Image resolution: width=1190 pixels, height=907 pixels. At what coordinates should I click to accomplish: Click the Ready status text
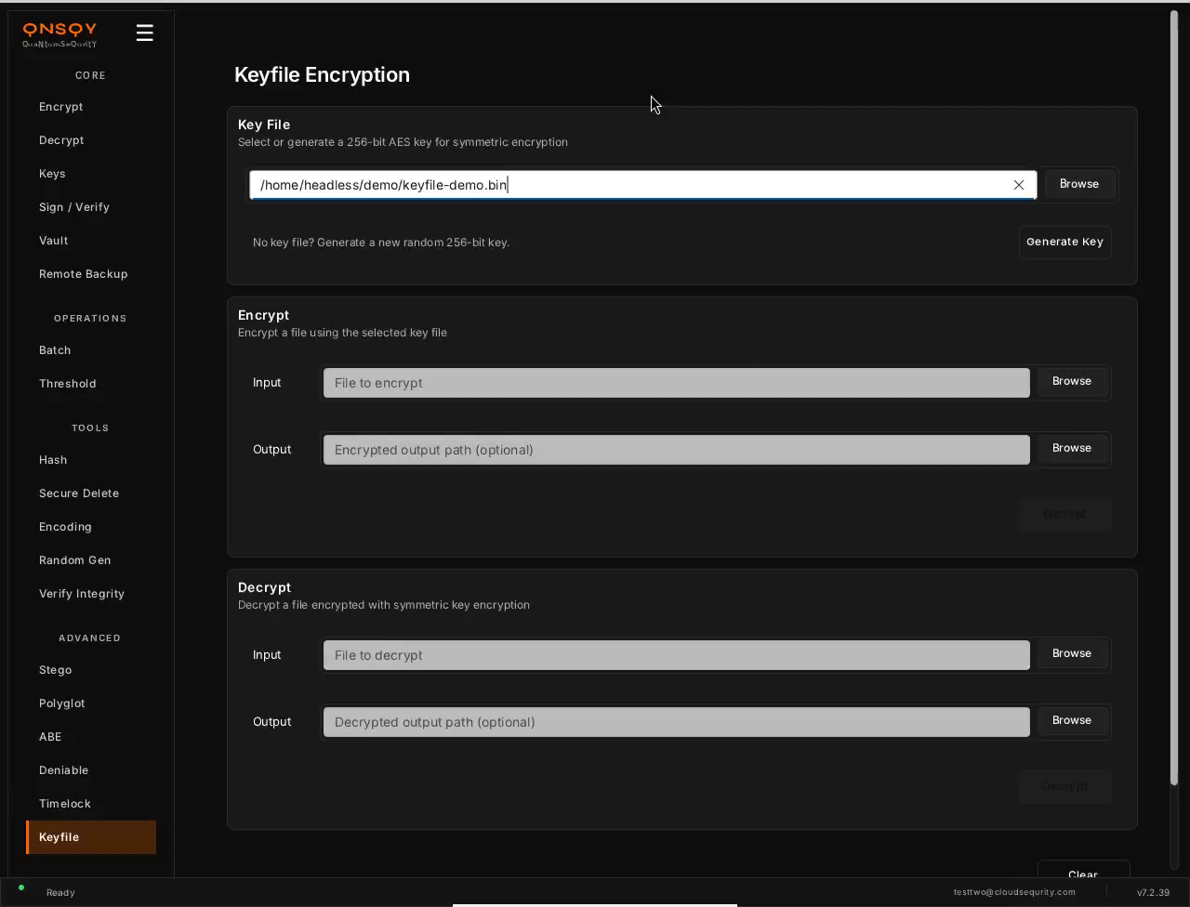[60, 893]
